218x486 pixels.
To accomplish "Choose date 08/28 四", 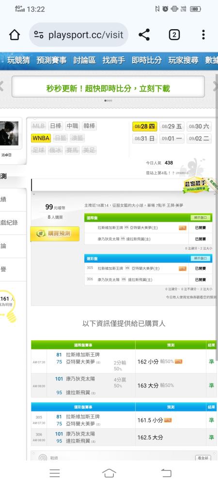I will point(145,126).
